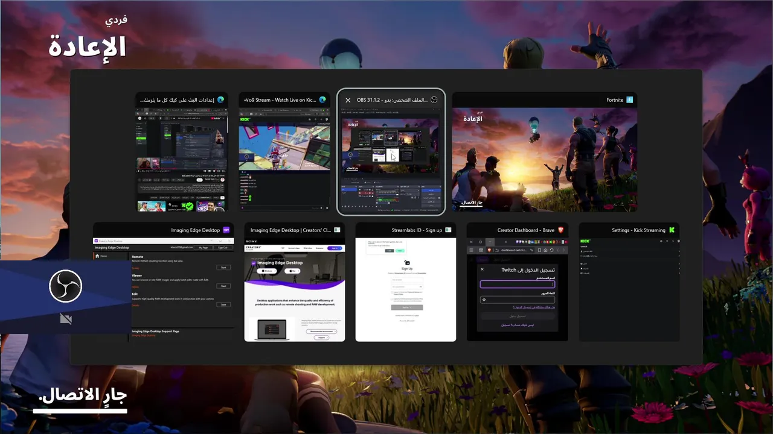Click the green Kick icon beside Settings title

tap(672, 230)
